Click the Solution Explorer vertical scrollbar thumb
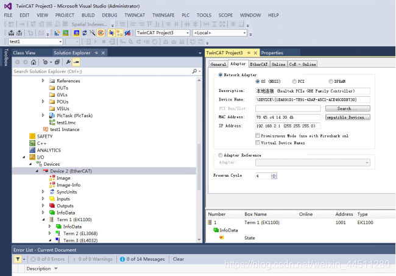This screenshot has height=276, width=396. pyautogui.click(x=199, y=167)
